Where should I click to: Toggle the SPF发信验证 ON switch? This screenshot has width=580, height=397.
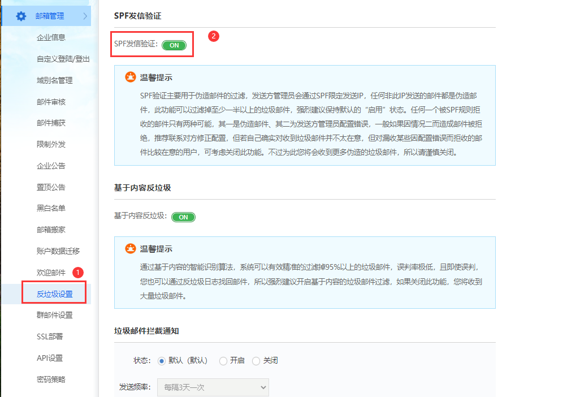(174, 45)
